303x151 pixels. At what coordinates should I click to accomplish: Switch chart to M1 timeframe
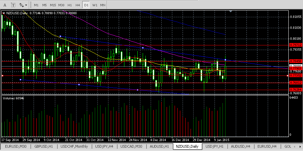36,5
